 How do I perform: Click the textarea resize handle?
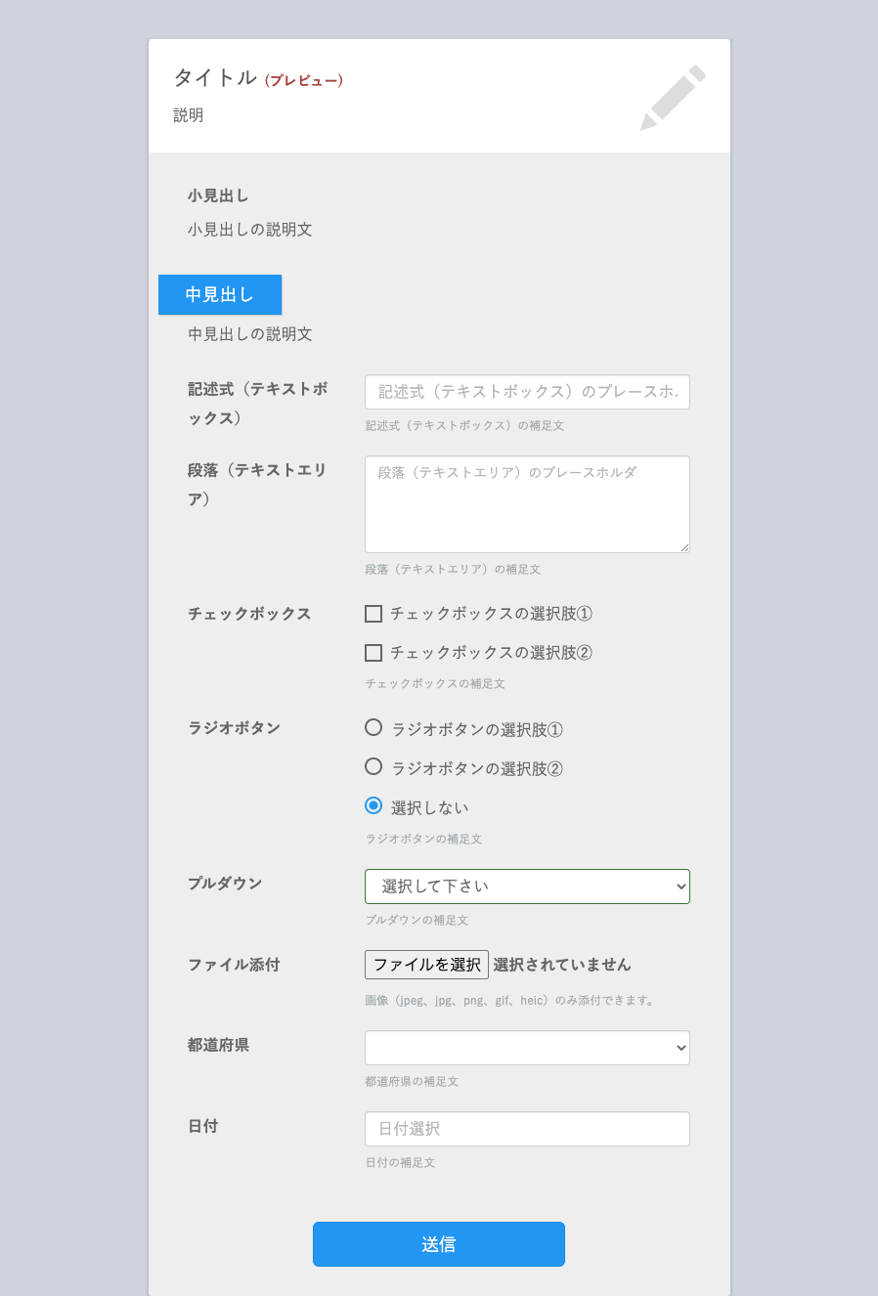pos(685,548)
